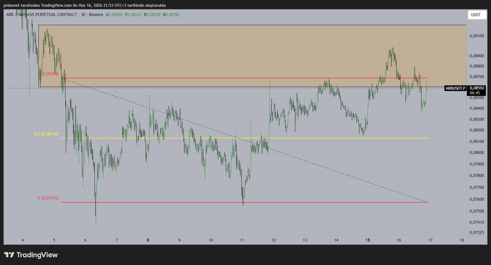Select the dashed descending trend line

(245, 140)
